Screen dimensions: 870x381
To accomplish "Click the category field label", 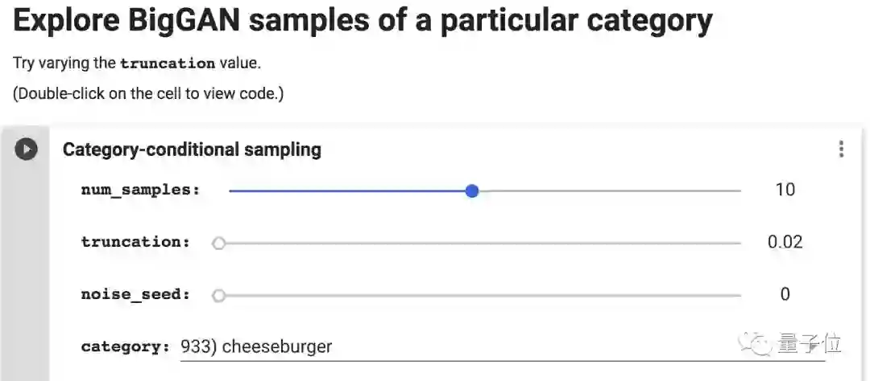I will click(125, 347).
